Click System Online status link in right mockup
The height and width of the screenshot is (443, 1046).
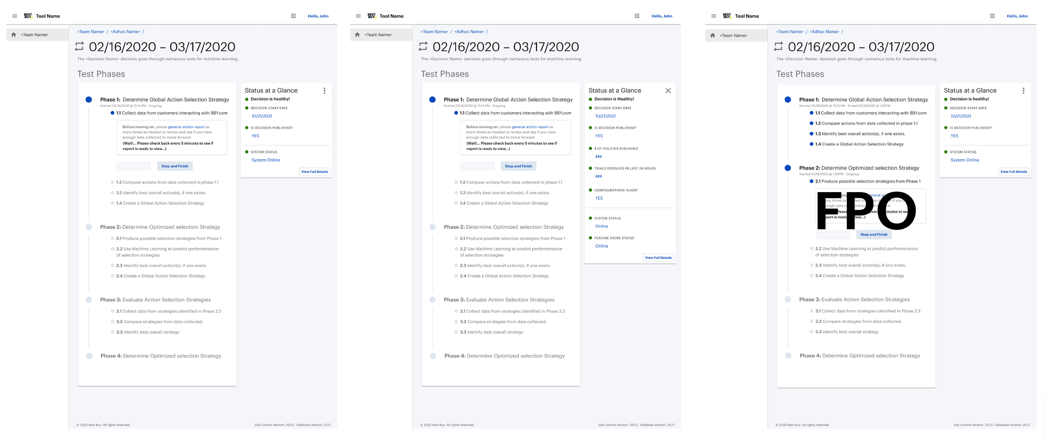tap(965, 160)
